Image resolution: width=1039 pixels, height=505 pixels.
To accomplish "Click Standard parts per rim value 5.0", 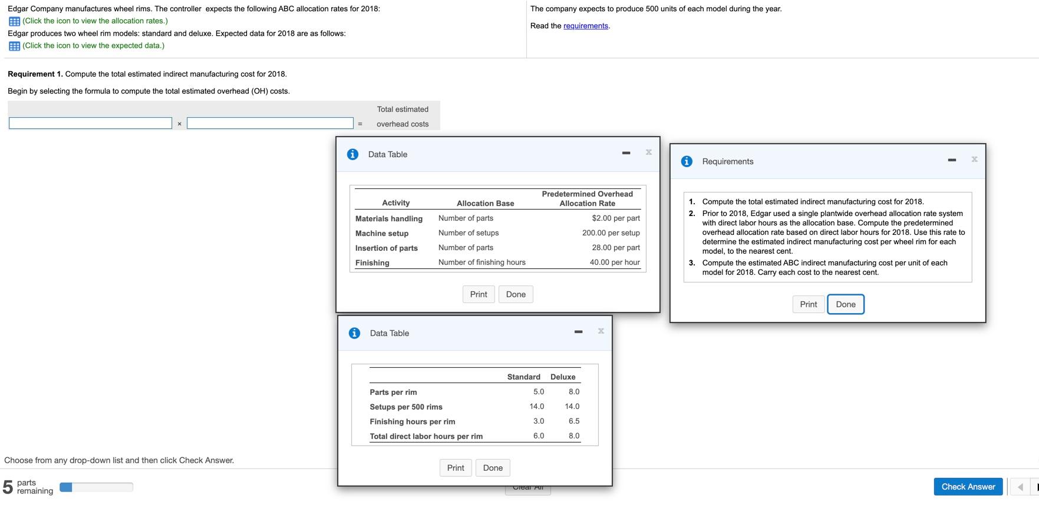I will click(539, 392).
